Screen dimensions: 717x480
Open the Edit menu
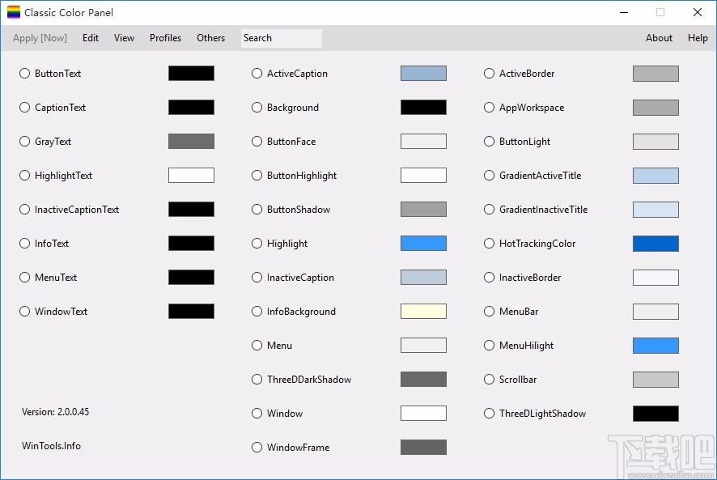click(91, 38)
